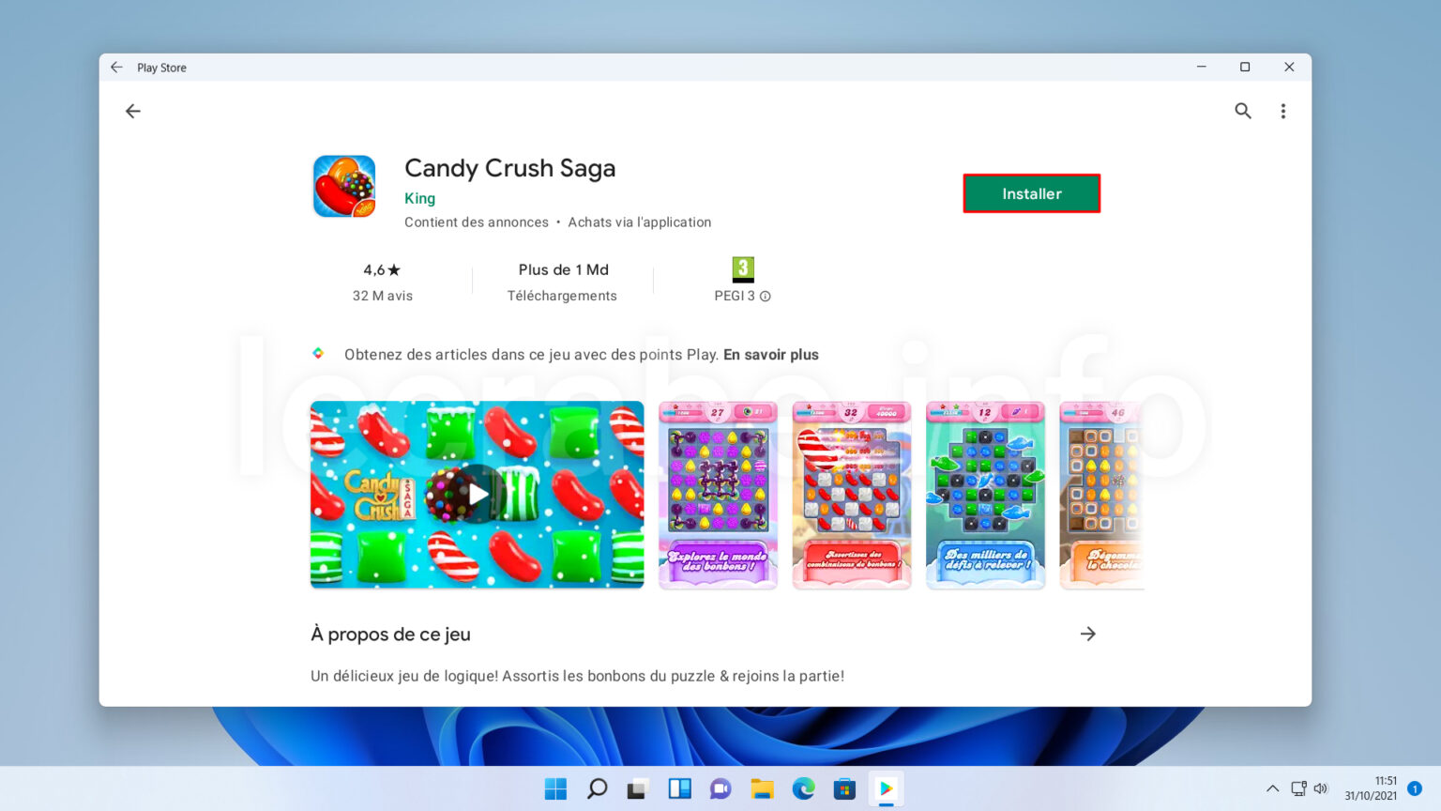The image size is (1441, 811).
Task: Open Widgets from the taskbar
Action: (x=679, y=788)
